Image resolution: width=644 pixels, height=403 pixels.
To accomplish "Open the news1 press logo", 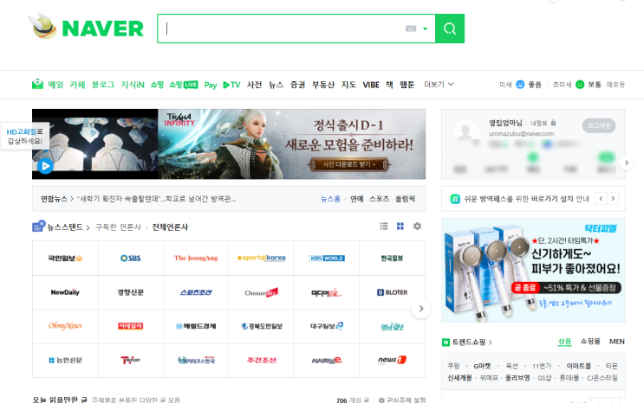I will [393, 360].
